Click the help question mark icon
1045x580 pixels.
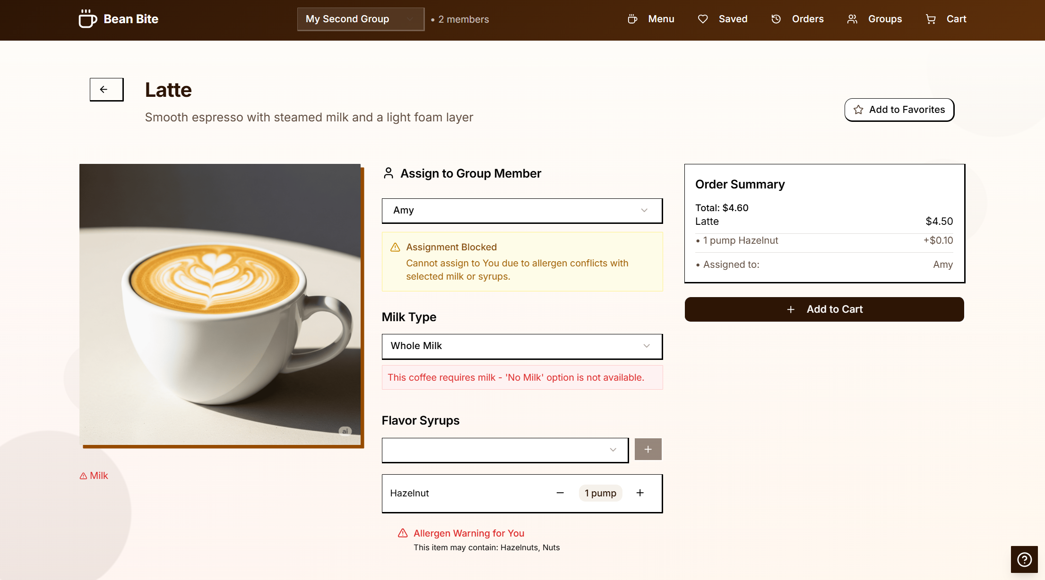(x=1024, y=559)
